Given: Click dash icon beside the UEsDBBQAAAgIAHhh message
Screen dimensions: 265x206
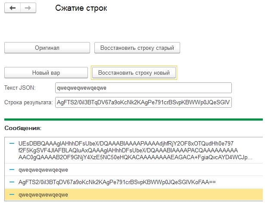Looking at the screenshot, I should pos(12,143).
